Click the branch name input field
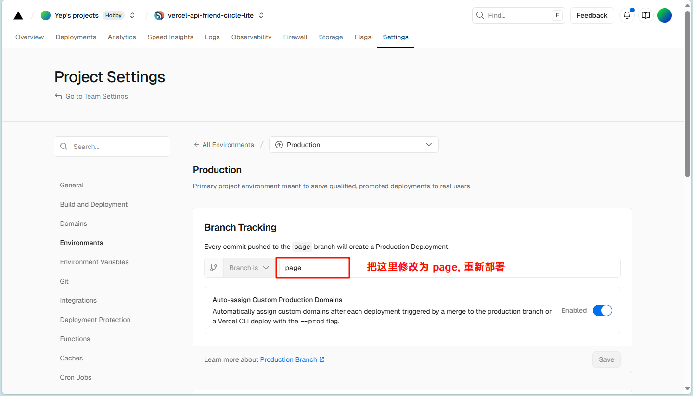 coord(313,268)
